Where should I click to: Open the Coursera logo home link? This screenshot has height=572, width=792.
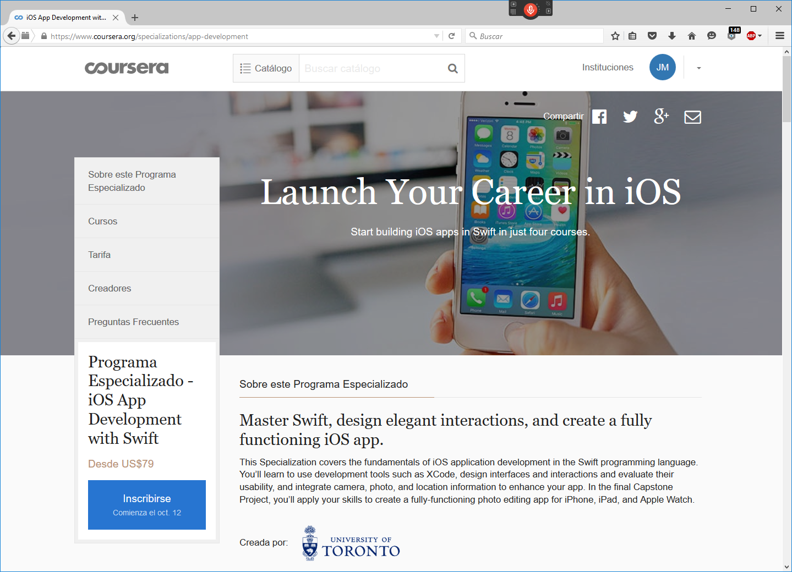click(x=127, y=68)
